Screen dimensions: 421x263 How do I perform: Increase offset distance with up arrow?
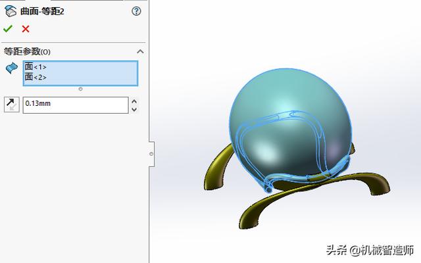(x=135, y=101)
